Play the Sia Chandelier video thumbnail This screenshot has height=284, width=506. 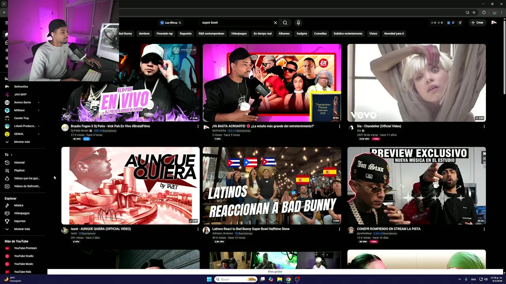click(417, 82)
